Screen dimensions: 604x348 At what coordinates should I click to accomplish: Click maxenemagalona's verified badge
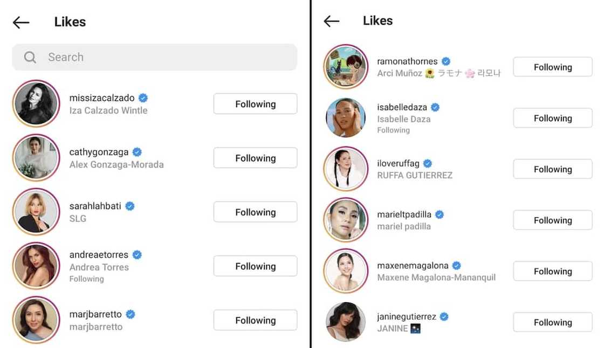[456, 266]
